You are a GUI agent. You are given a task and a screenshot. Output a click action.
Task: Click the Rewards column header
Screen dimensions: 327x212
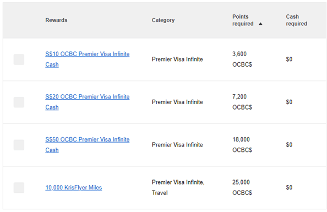click(56, 20)
